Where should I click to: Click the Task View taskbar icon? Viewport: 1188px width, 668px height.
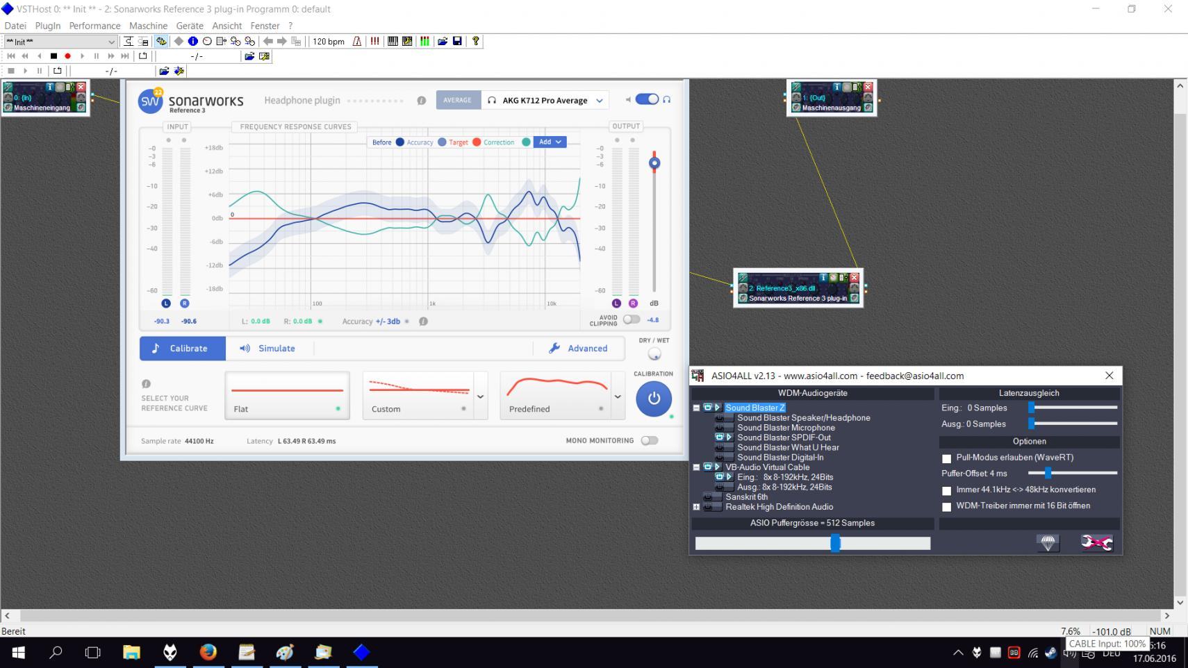tap(92, 652)
